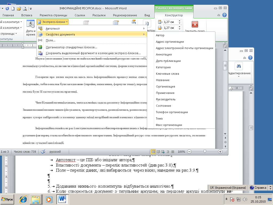Screen dimensions: 273x205
Task: Open the Главная ribbon tab
Action: pos(8,15)
